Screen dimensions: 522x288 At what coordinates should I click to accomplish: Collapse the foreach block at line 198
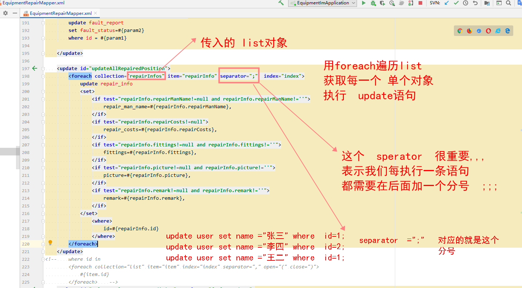[43, 76]
